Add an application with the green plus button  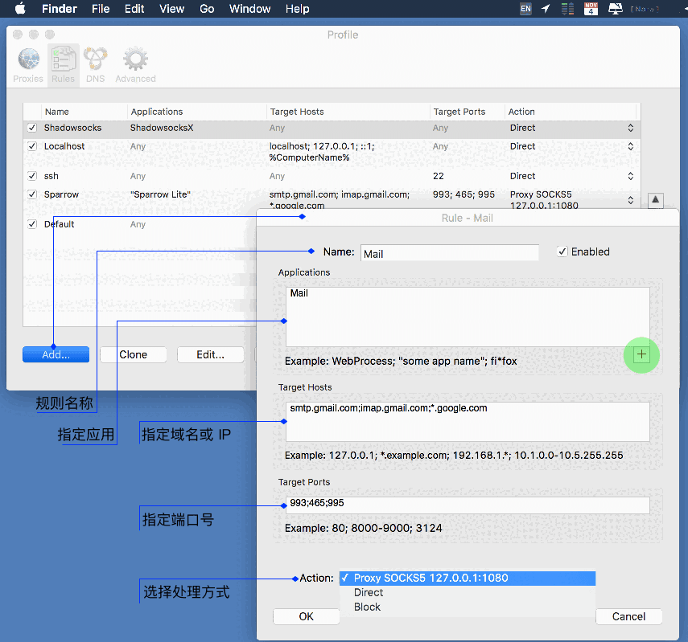click(x=641, y=354)
